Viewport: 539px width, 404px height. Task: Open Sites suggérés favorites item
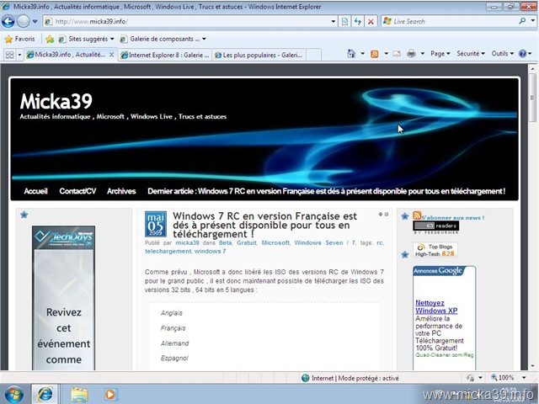pos(86,39)
